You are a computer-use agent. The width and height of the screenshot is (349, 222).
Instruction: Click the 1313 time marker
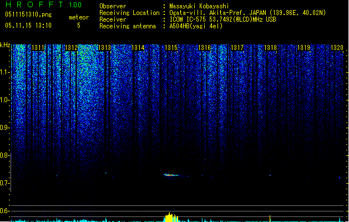(105, 48)
